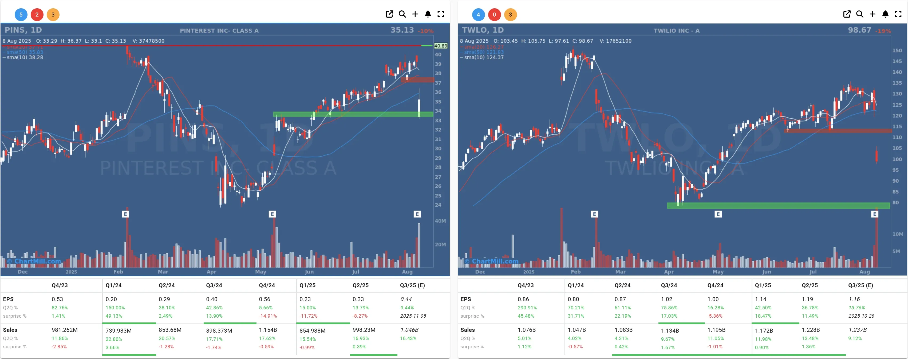Open TWLO chart in new window

(x=847, y=14)
